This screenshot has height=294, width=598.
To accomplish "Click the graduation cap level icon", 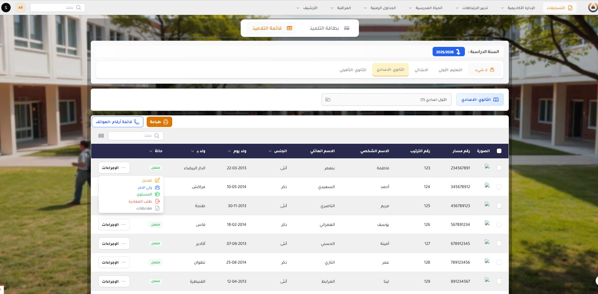I will click(157, 194).
